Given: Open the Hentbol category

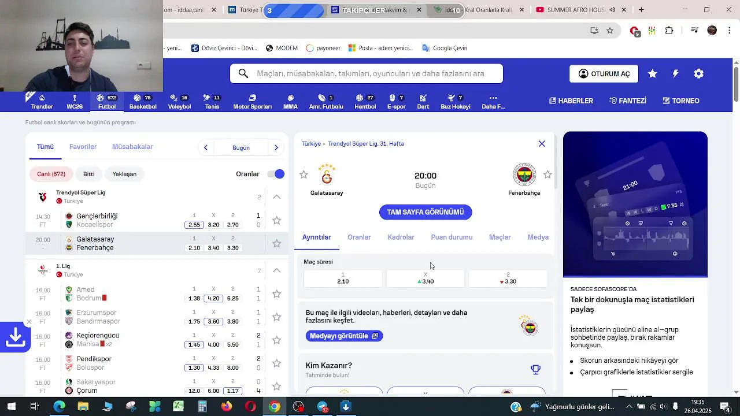Looking at the screenshot, I should tap(365, 102).
